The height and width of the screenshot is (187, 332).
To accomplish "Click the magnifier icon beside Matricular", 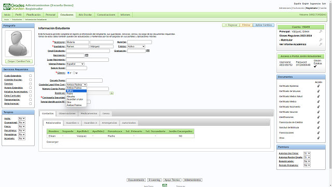I will coord(321,40).
